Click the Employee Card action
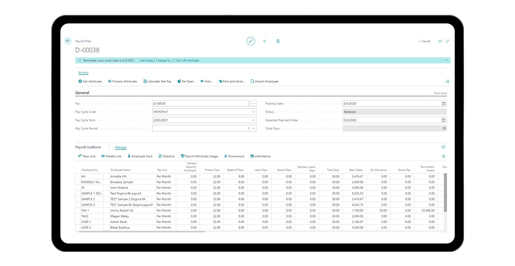 click(140, 156)
